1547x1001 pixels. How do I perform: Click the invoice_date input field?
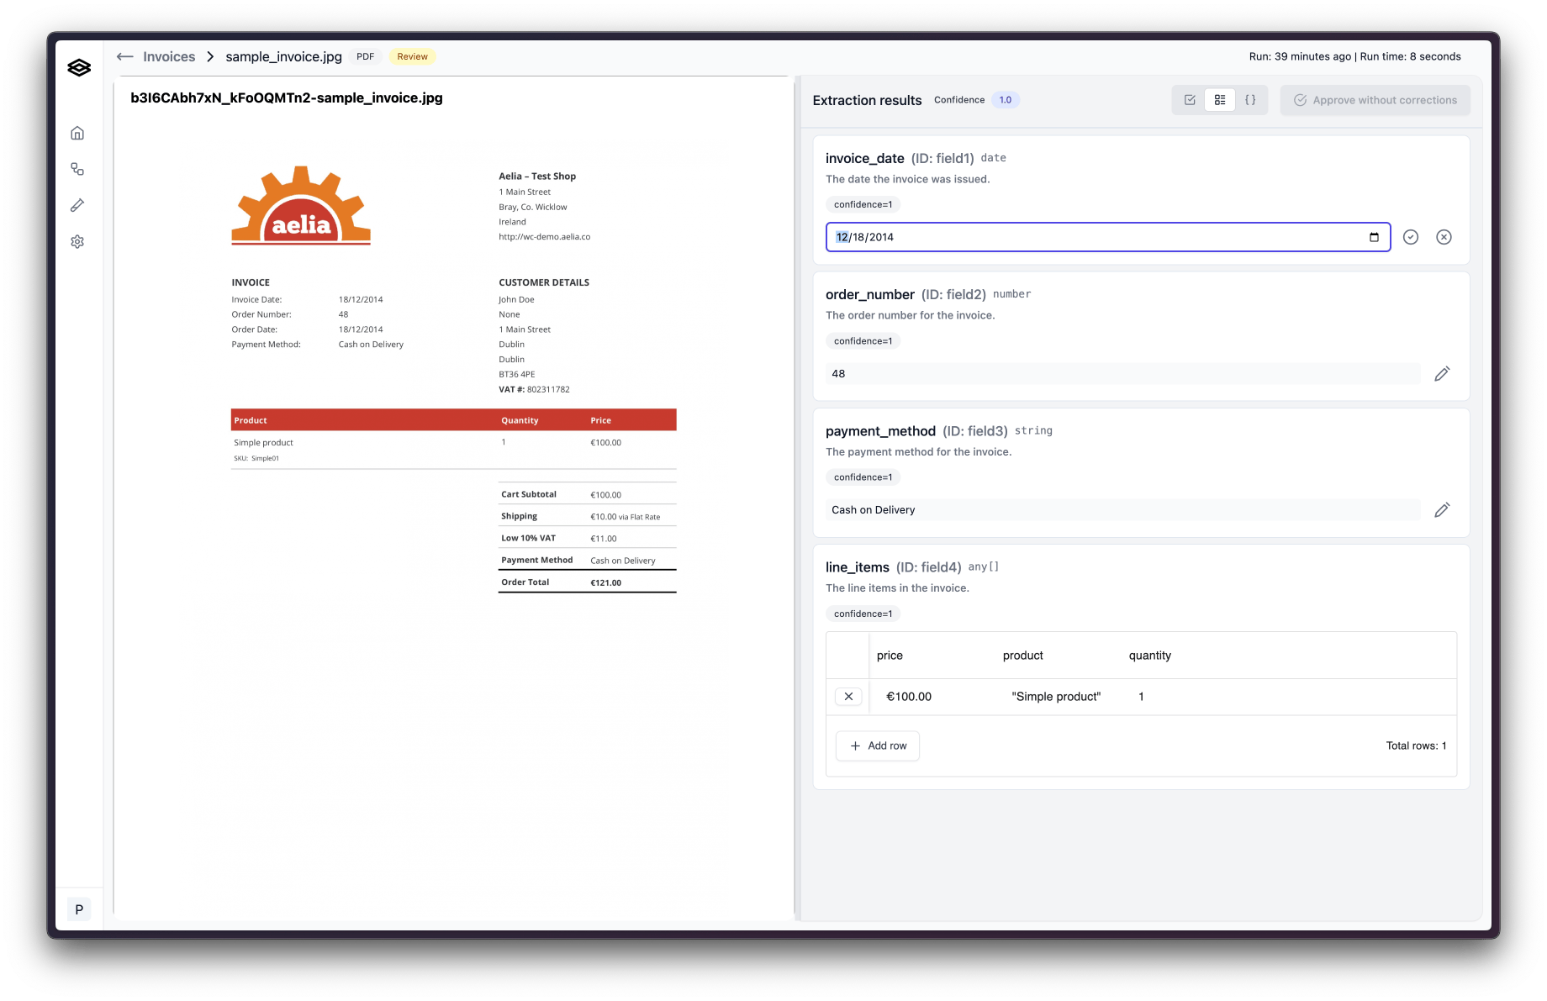[1093, 237]
